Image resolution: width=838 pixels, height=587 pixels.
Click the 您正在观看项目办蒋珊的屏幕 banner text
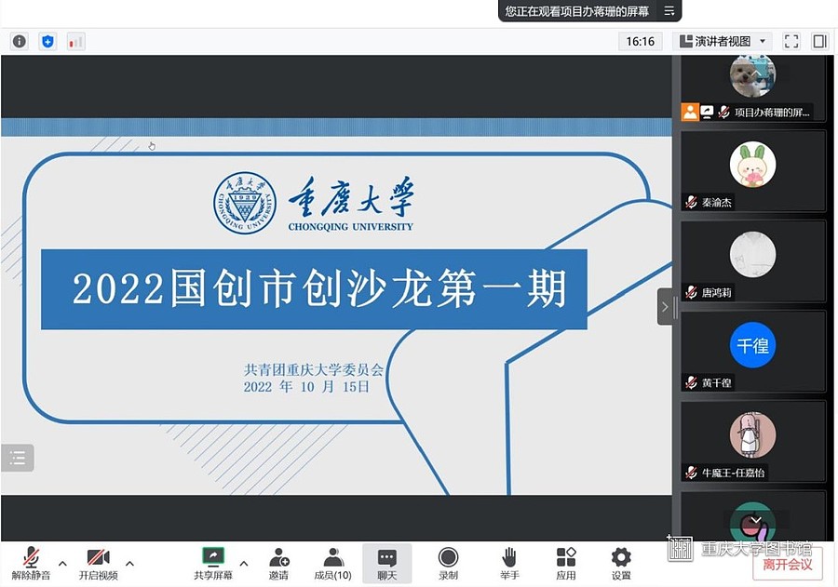[577, 10]
